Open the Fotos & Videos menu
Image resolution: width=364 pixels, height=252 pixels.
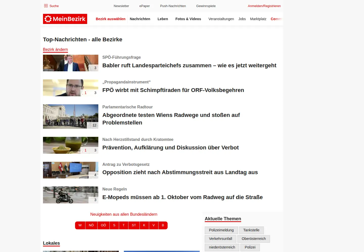pos(188,19)
